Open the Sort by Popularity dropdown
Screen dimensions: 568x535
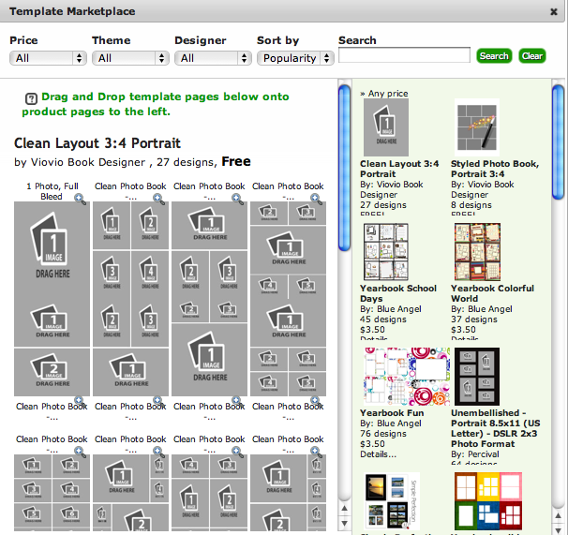coord(295,58)
